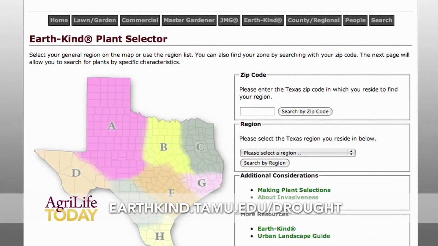Select region H on the Texas map
This screenshot has width=438, height=246.
(159, 236)
